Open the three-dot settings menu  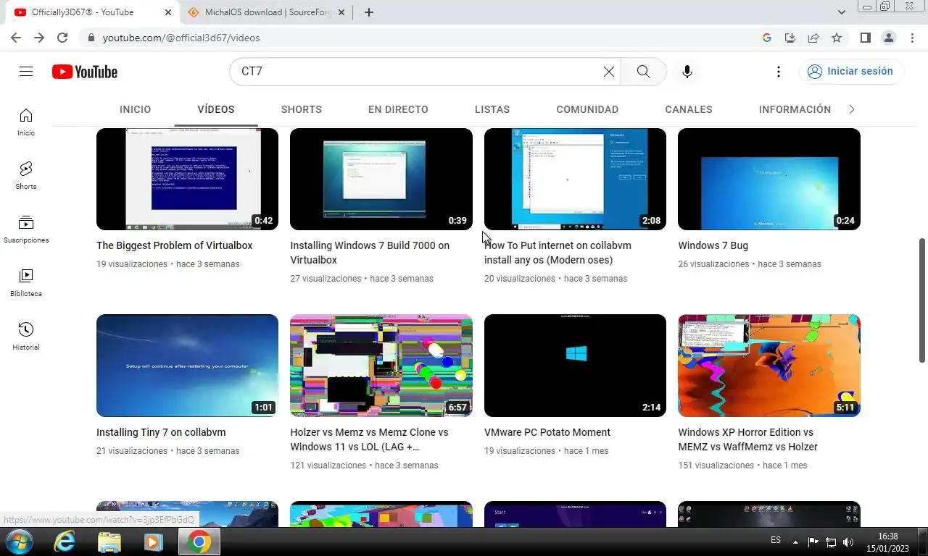778,72
